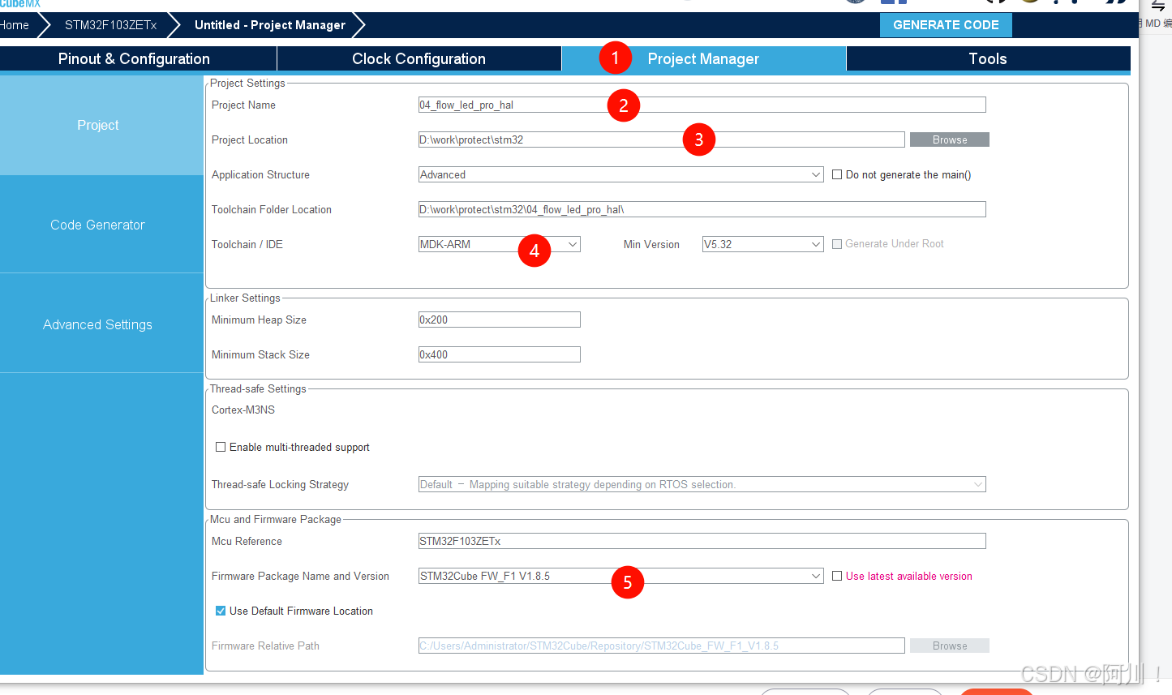Click the Application Structure label

point(260,174)
